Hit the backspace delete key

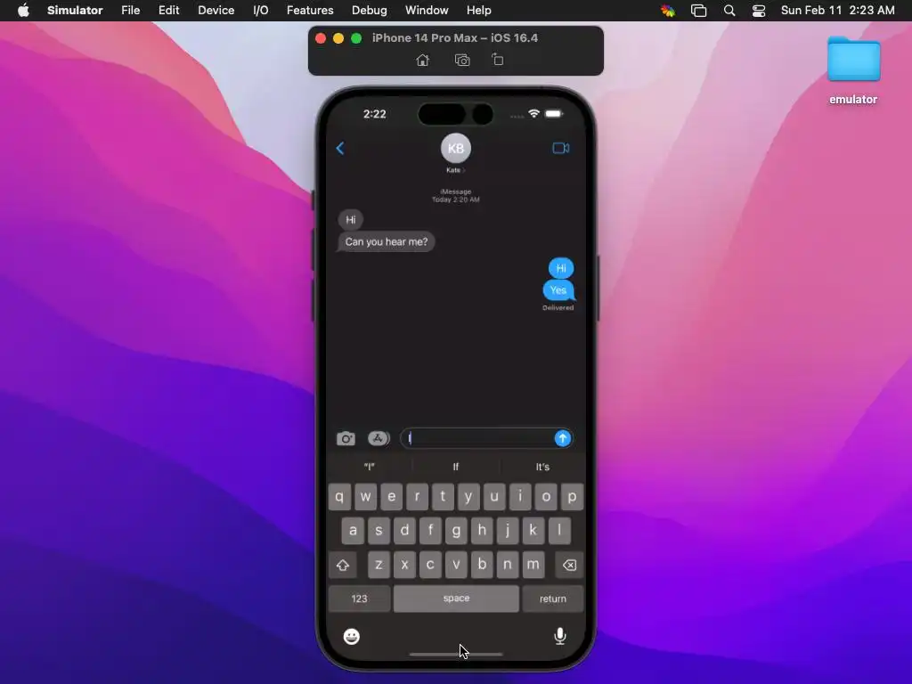(569, 565)
